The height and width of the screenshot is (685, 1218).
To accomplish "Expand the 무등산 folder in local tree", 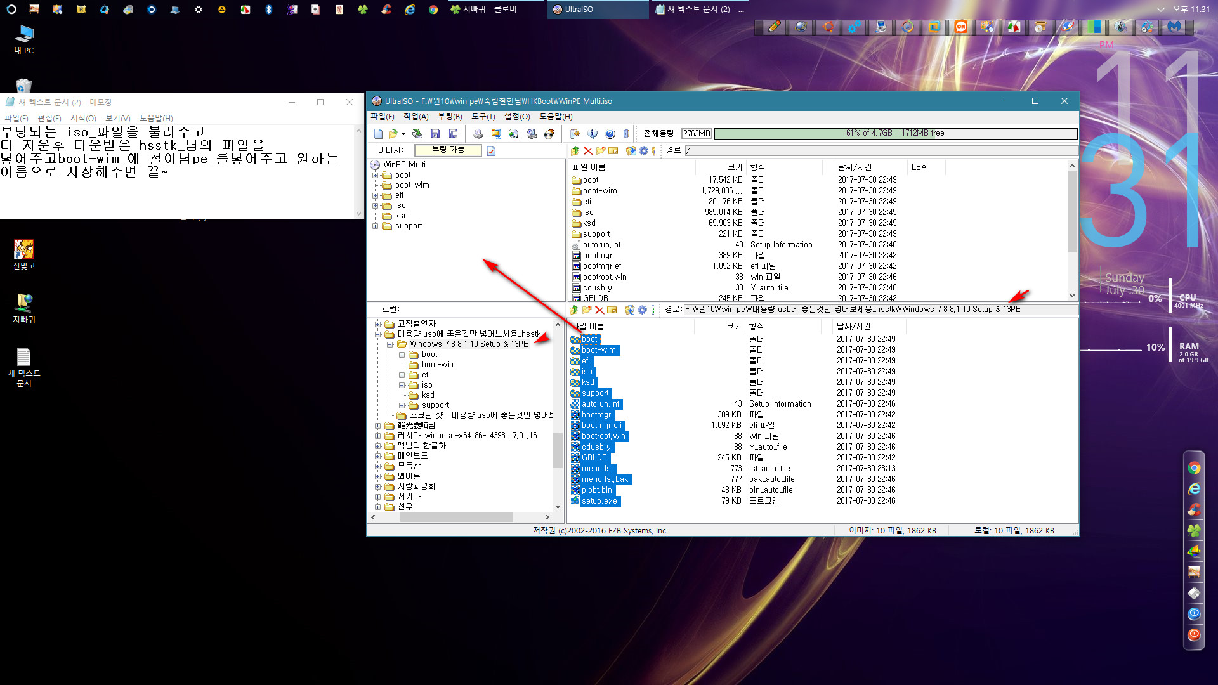I will pyautogui.click(x=378, y=466).
